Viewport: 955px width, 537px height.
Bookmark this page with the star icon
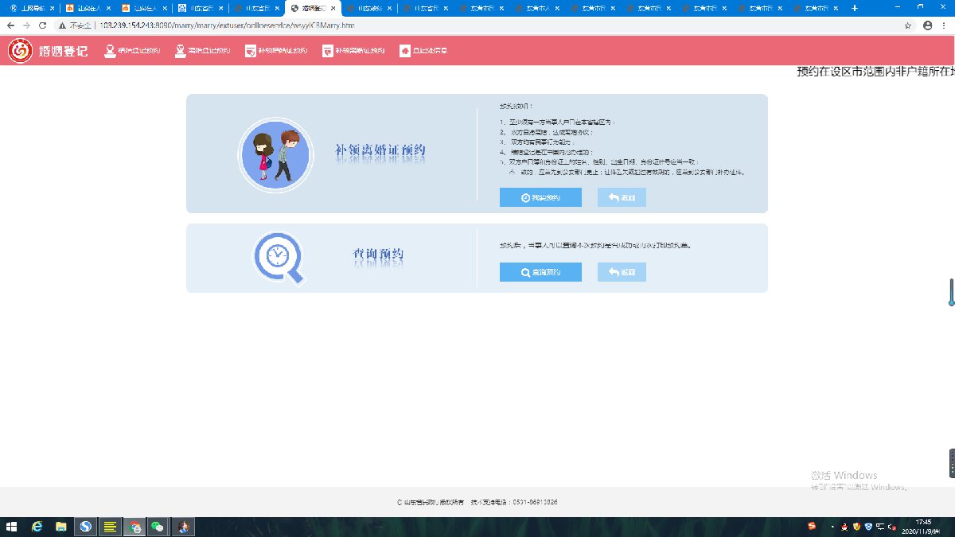(x=908, y=25)
